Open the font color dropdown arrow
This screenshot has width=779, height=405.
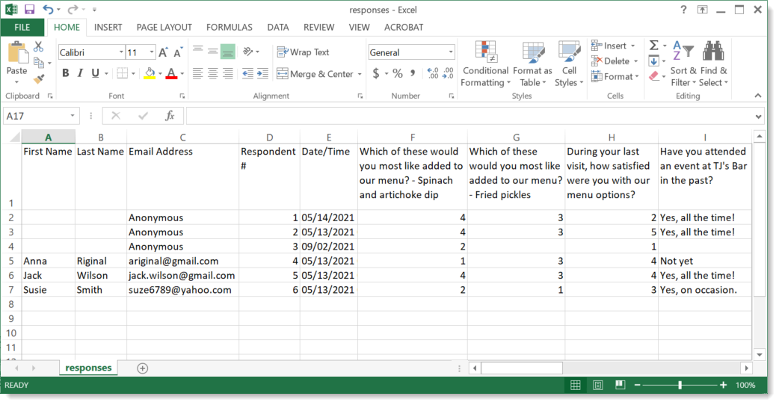pyautogui.click(x=182, y=74)
